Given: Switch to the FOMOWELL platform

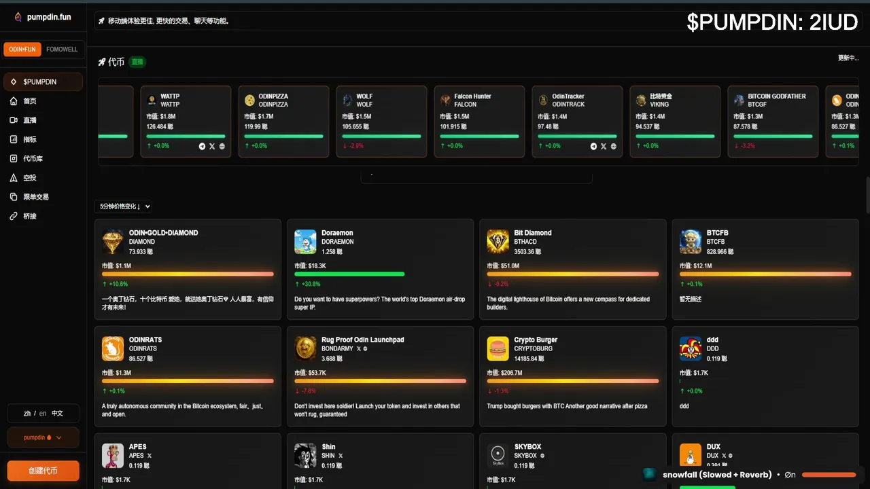Looking at the screenshot, I should coord(62,50).
